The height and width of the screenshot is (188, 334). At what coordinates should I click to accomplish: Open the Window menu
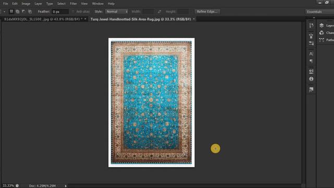pyautogui.click(x=98, y=4)
